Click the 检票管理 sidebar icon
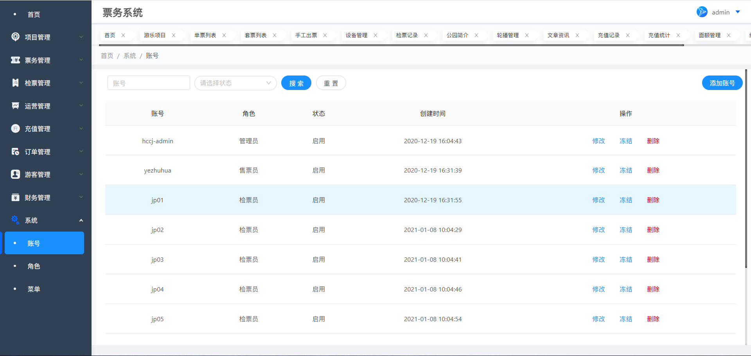Screen dimensions: 751x356 click(15, 83)
